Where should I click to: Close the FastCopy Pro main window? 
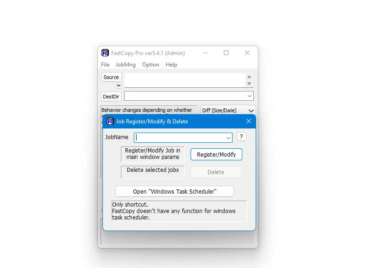247,53
